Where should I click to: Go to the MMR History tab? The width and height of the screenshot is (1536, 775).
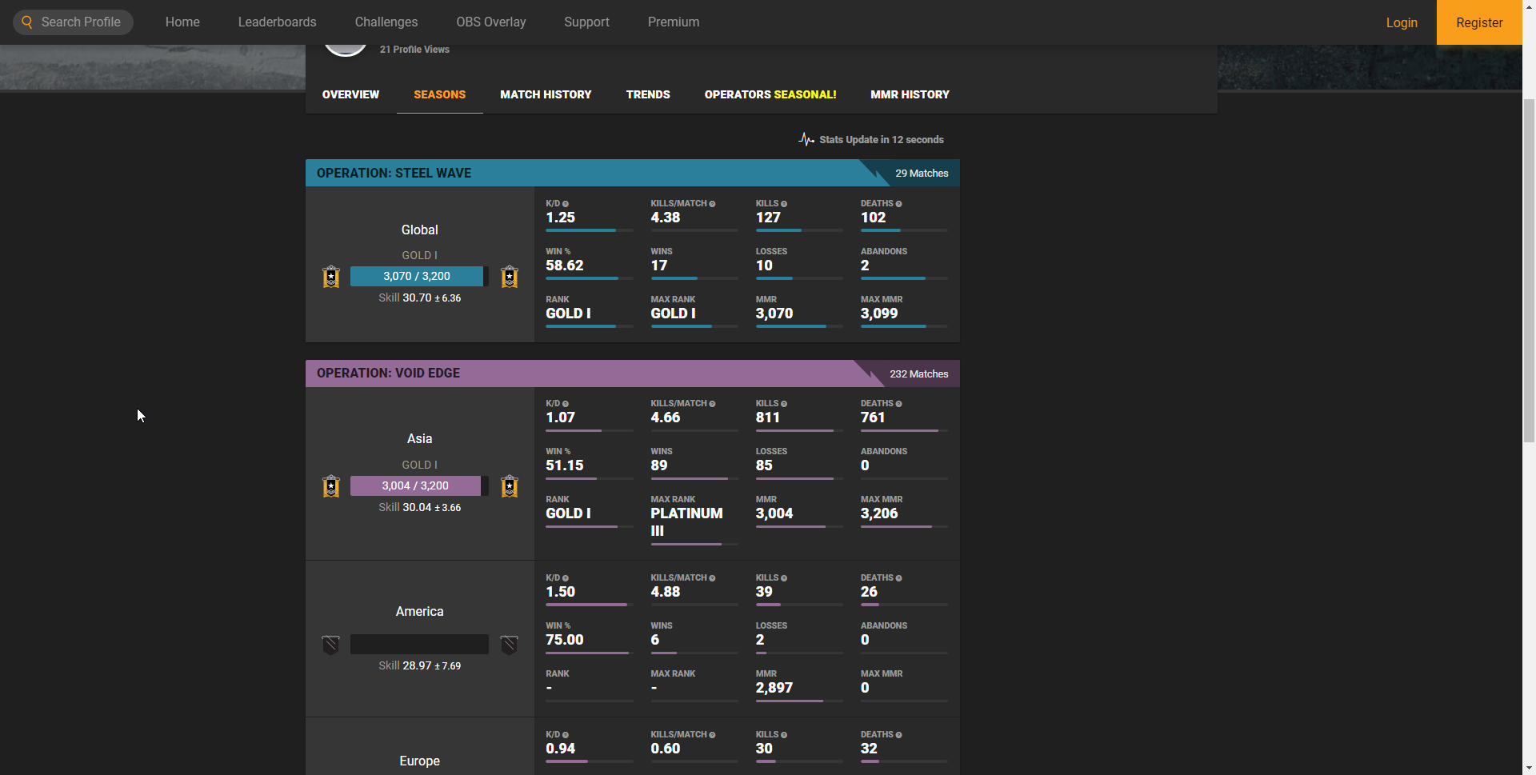tap(910, 94)
